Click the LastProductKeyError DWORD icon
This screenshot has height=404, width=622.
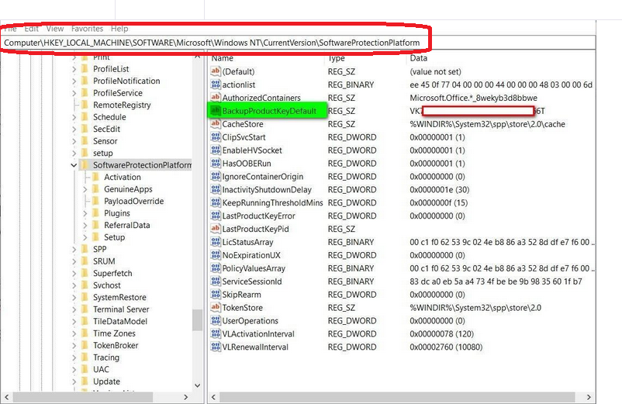[x=216, y=216]
